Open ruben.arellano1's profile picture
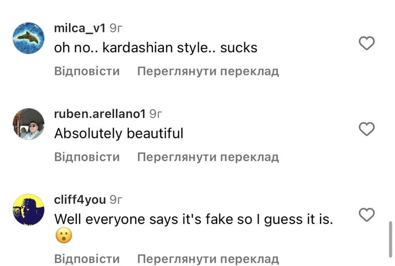 (x=28, y=124)
